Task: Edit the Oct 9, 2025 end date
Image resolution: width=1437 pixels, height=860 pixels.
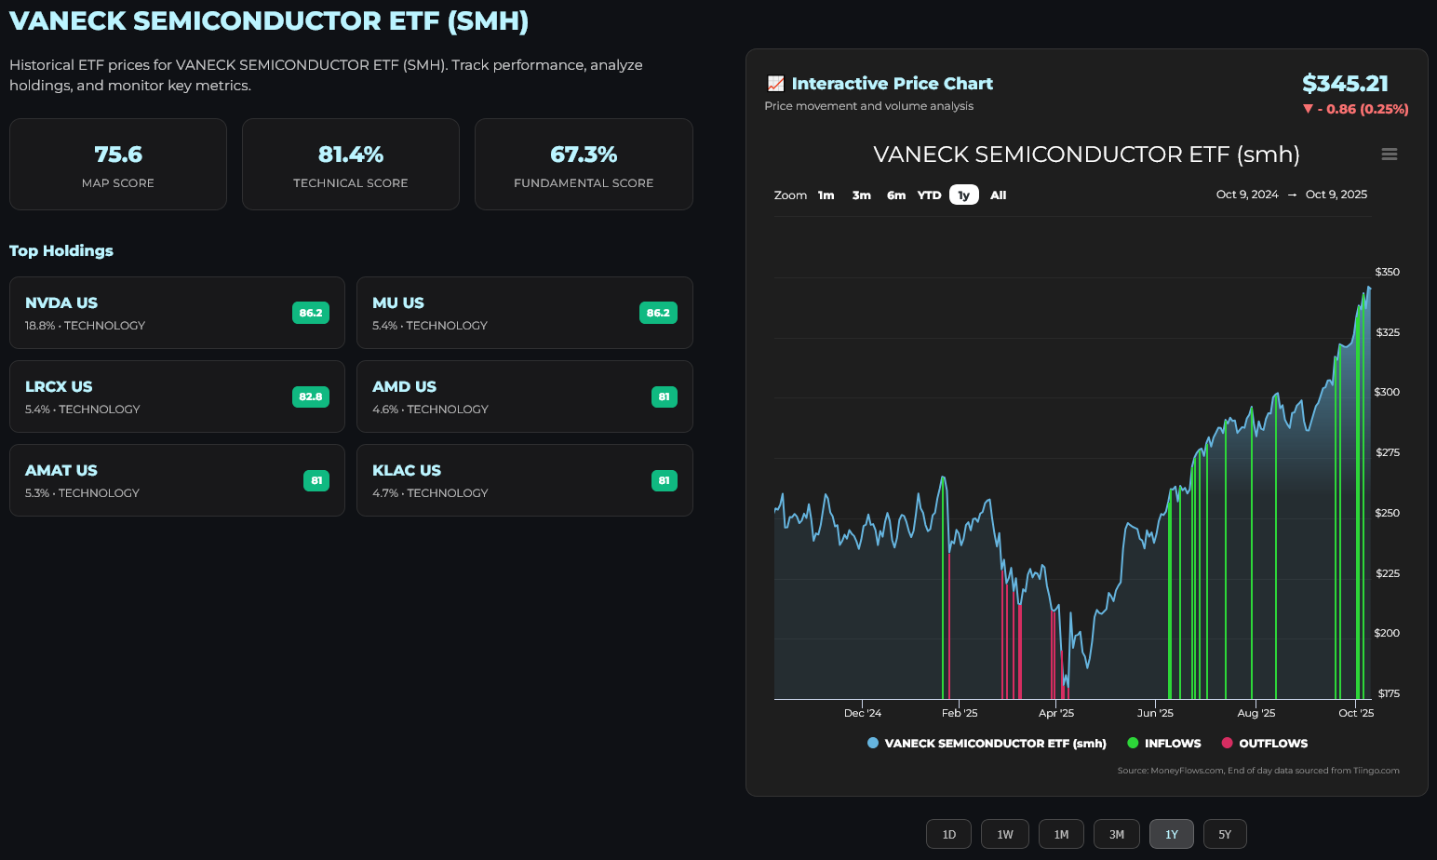Action: 1336,195
